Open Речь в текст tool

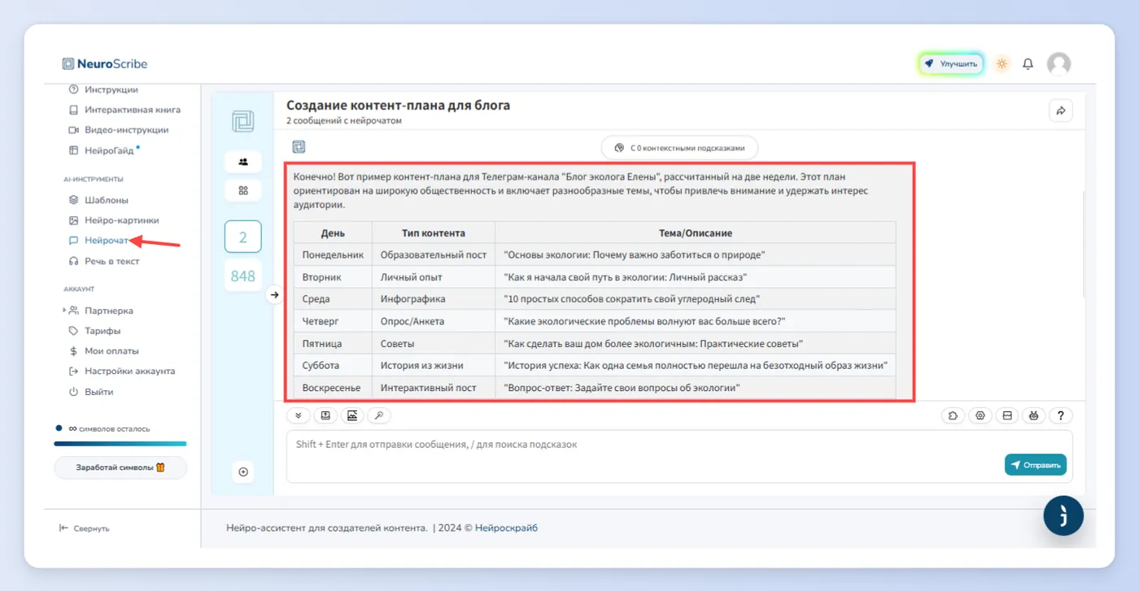click(x=104, y=261)
